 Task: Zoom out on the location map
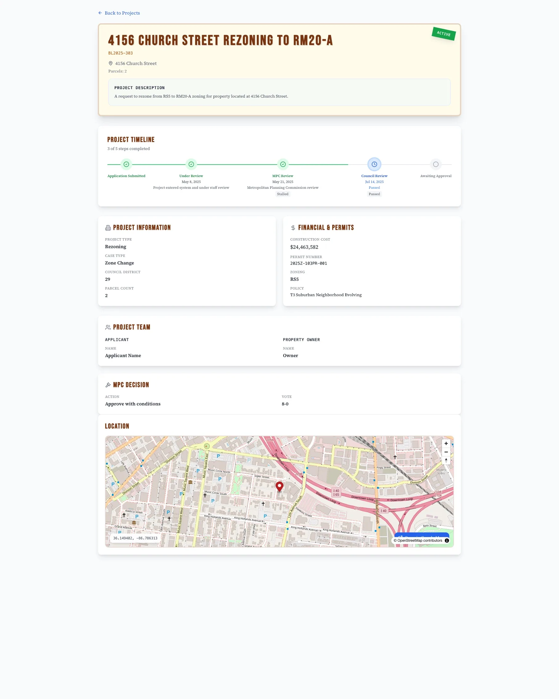446,452
